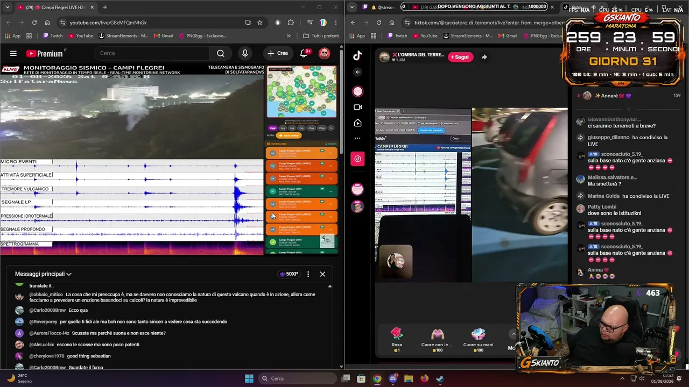689x387 pixels.
Task: Click the 50XP badge in chat header
Action: pyautogui.click(x=289, y=274)
